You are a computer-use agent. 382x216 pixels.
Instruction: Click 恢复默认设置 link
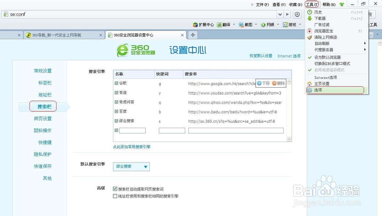[261, 56]
